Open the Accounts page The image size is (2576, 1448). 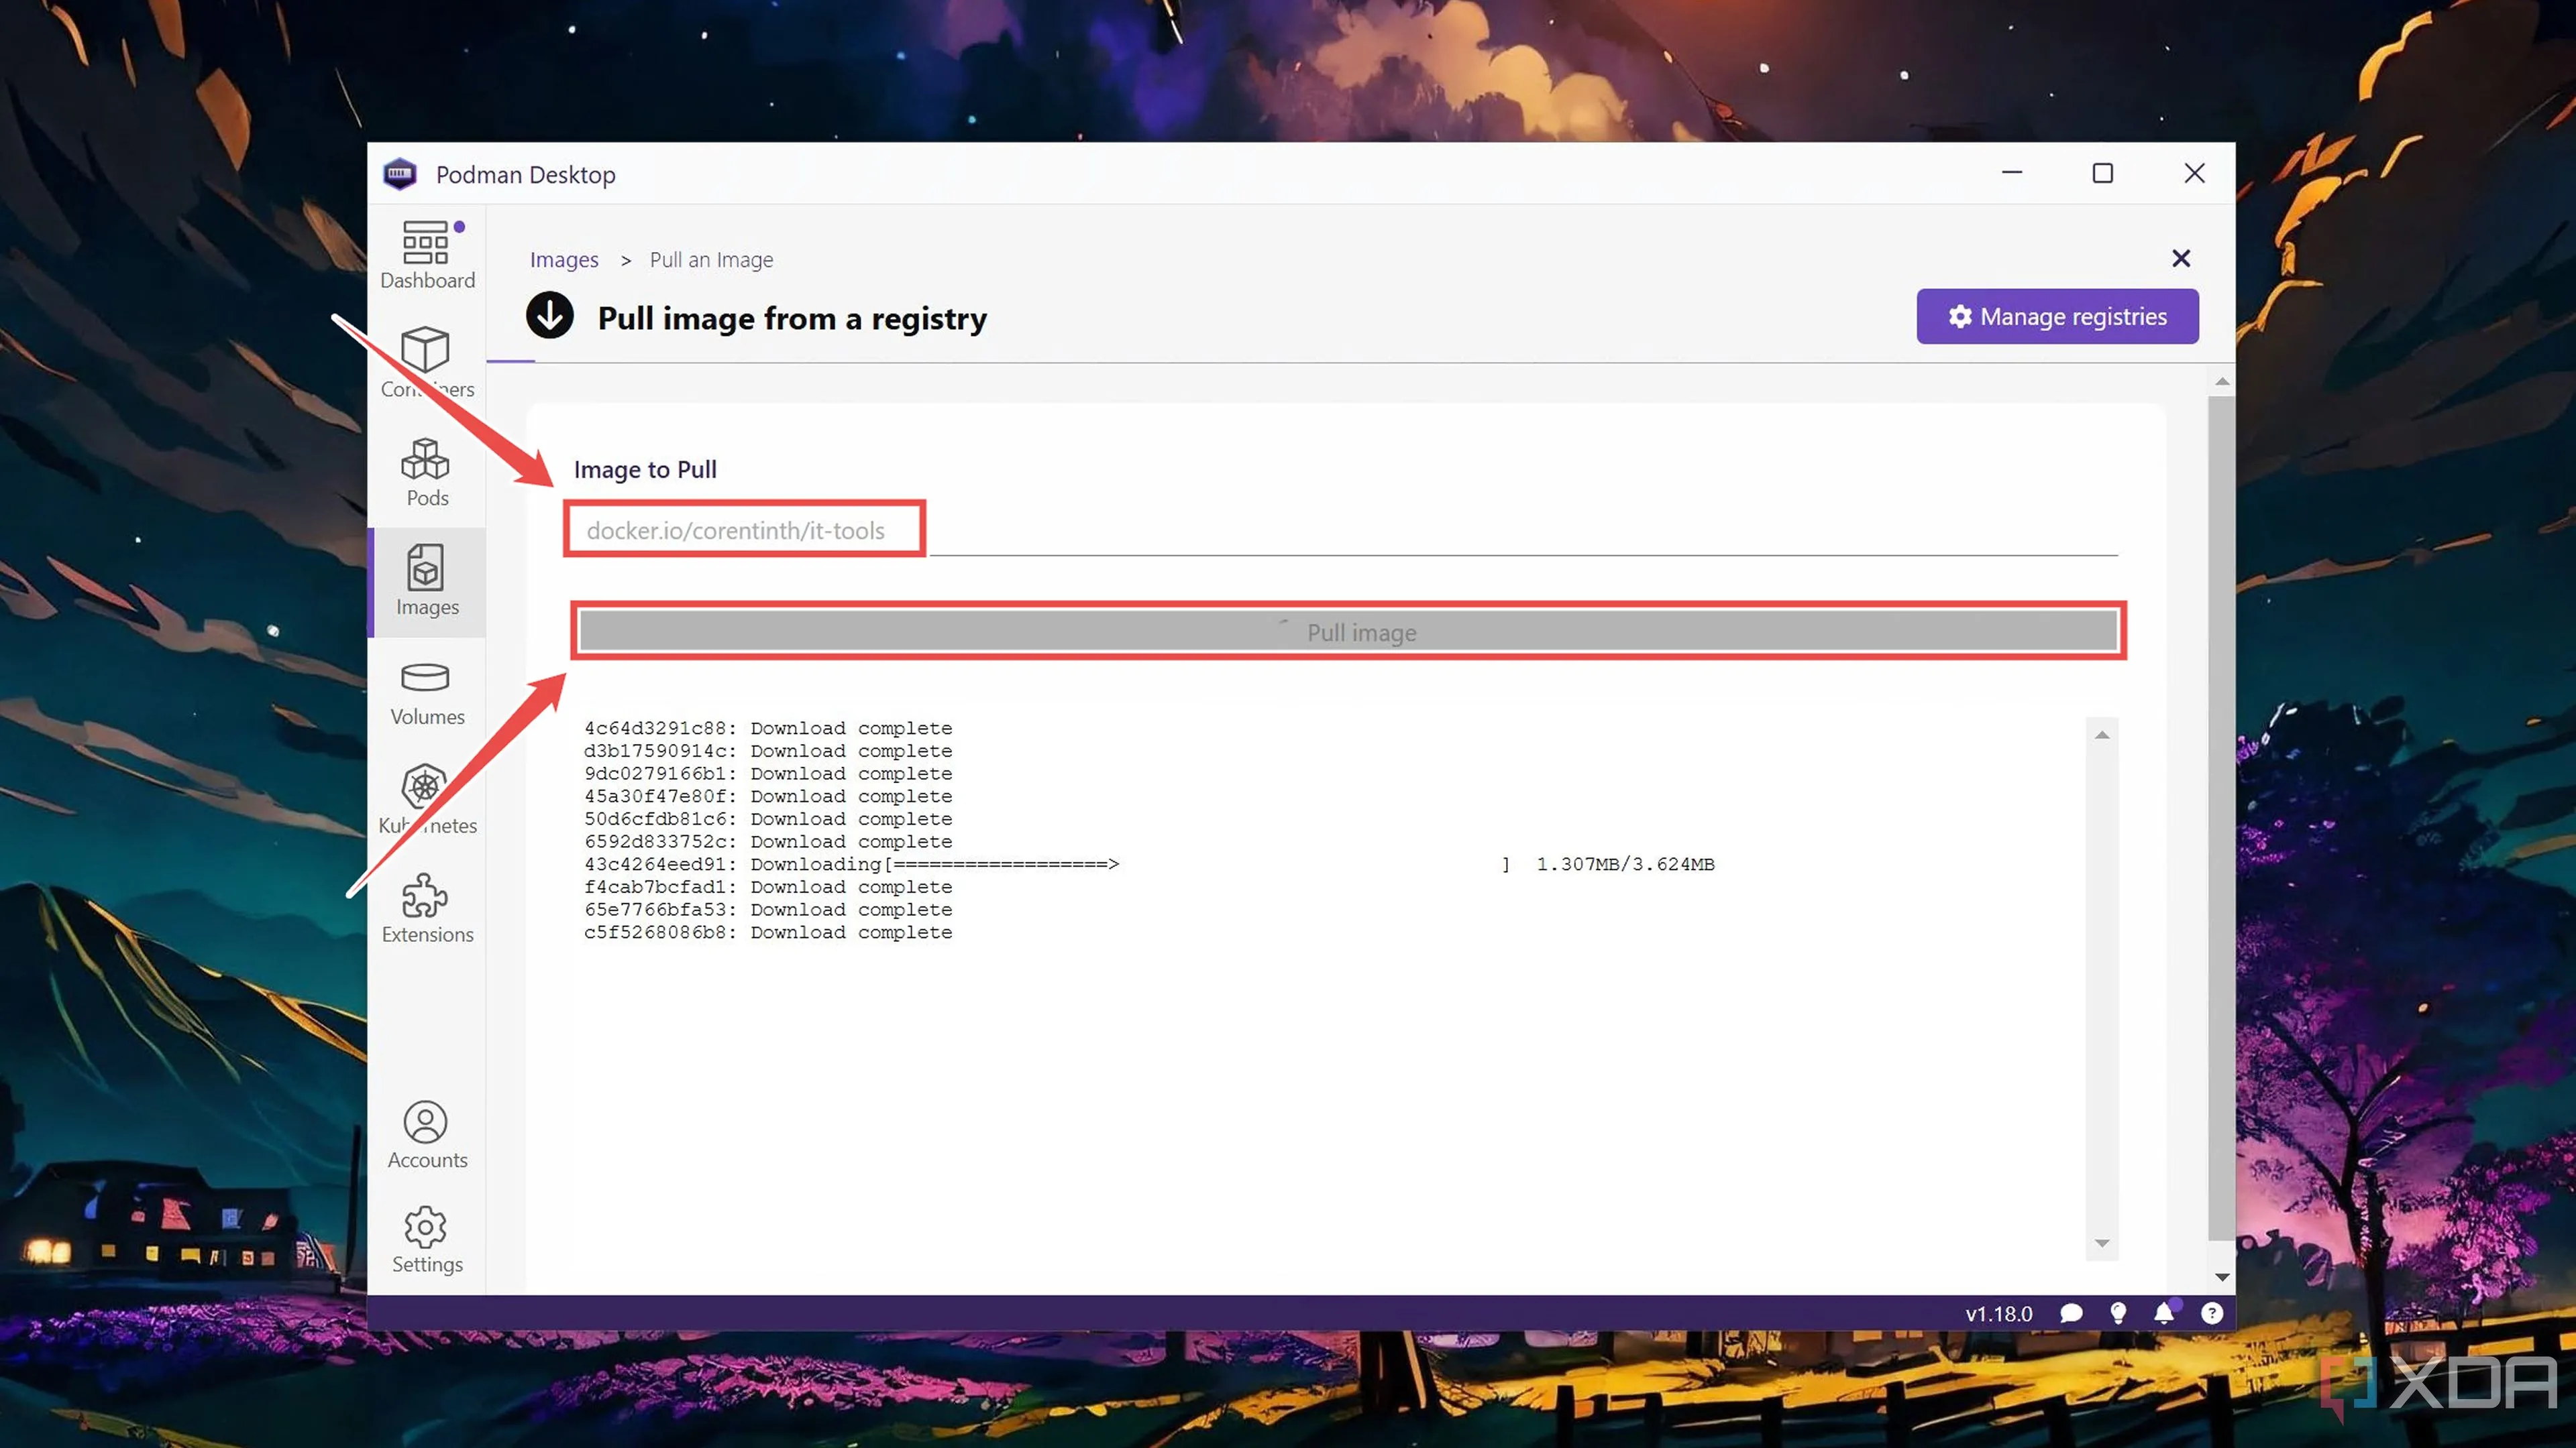pyautogui.click(x=427, y=1135)
